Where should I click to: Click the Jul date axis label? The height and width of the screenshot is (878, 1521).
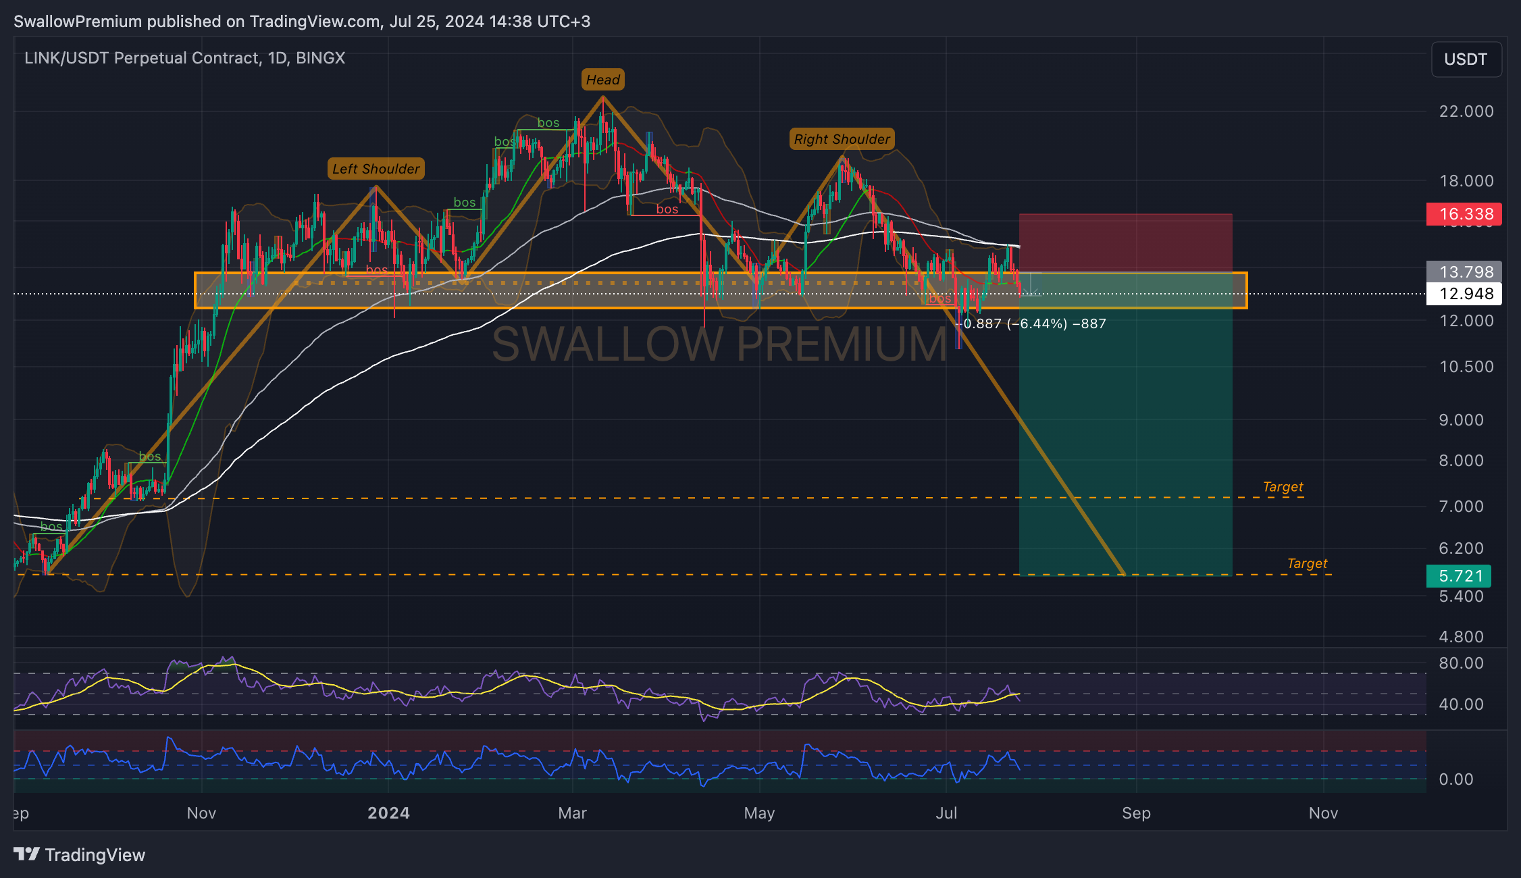pyautogui.click(x=946, y=813)
